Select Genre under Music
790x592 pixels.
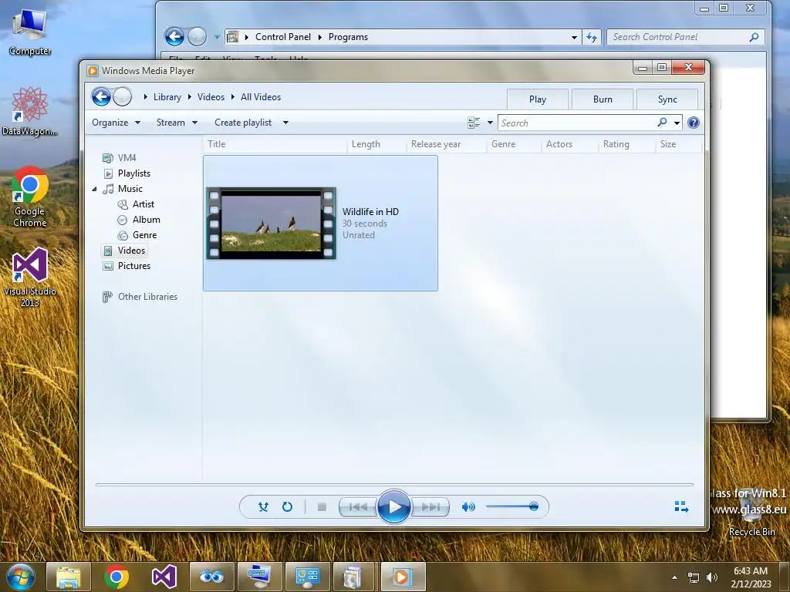(144, 235)
